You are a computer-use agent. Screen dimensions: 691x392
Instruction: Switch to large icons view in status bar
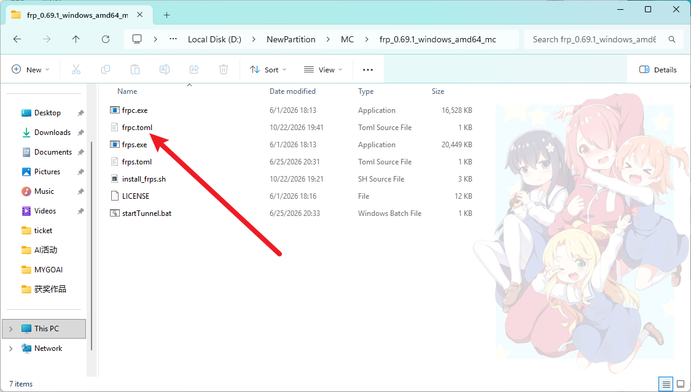point(681,384)
